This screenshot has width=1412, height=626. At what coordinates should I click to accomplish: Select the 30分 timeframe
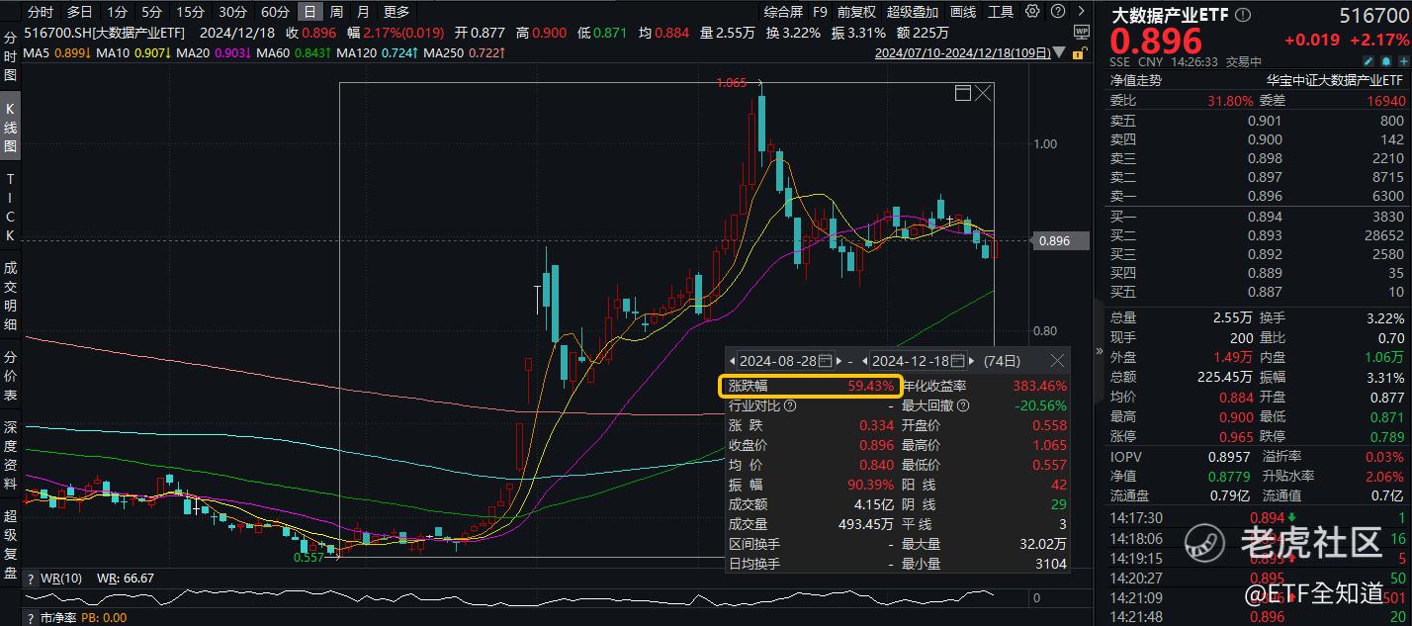tap(232, 12)
